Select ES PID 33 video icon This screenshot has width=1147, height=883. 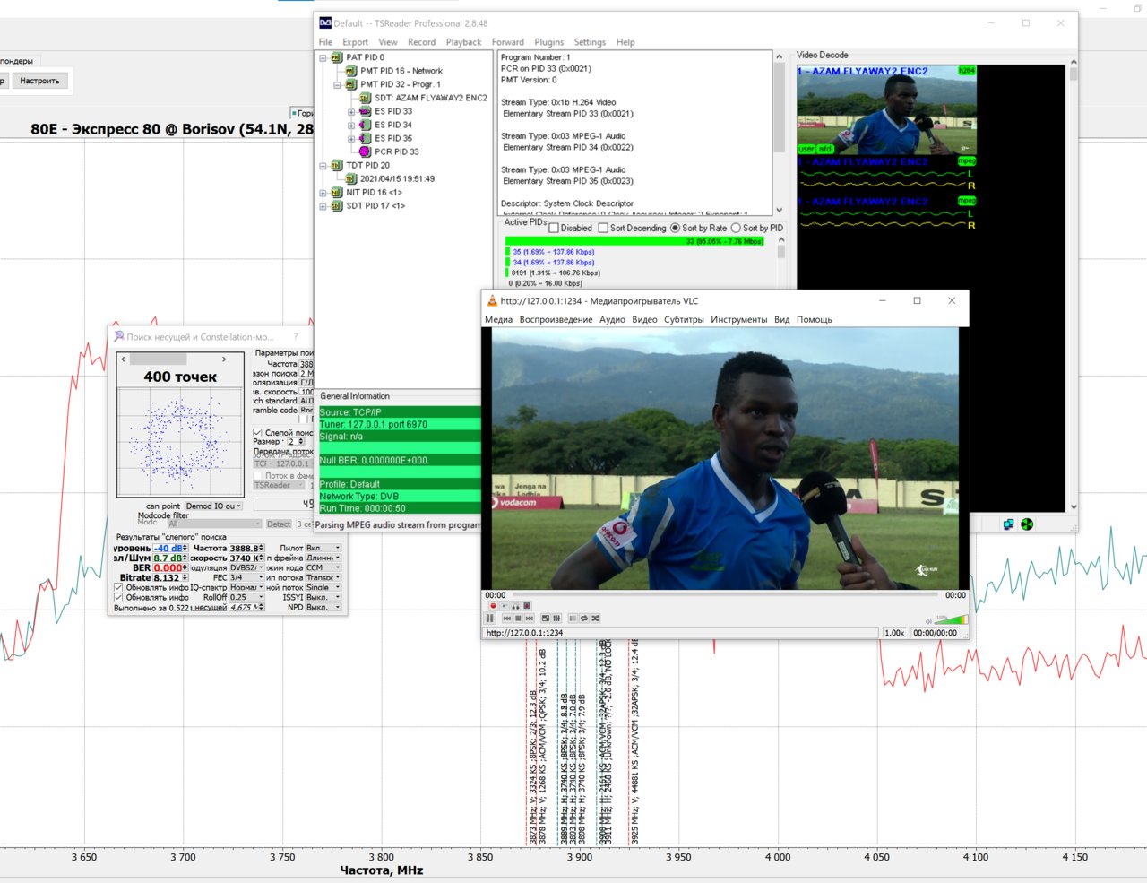point(365,111)
